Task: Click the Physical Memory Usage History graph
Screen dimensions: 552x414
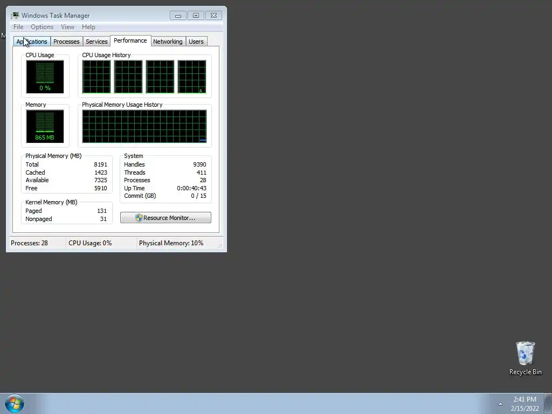Action: [x=144, y=126]
